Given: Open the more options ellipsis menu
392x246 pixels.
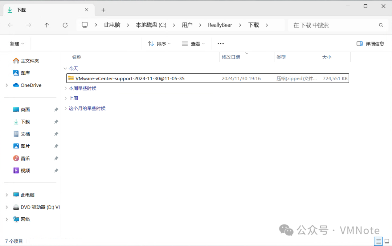Looking at the screenshot, I should tap(221, 44).
